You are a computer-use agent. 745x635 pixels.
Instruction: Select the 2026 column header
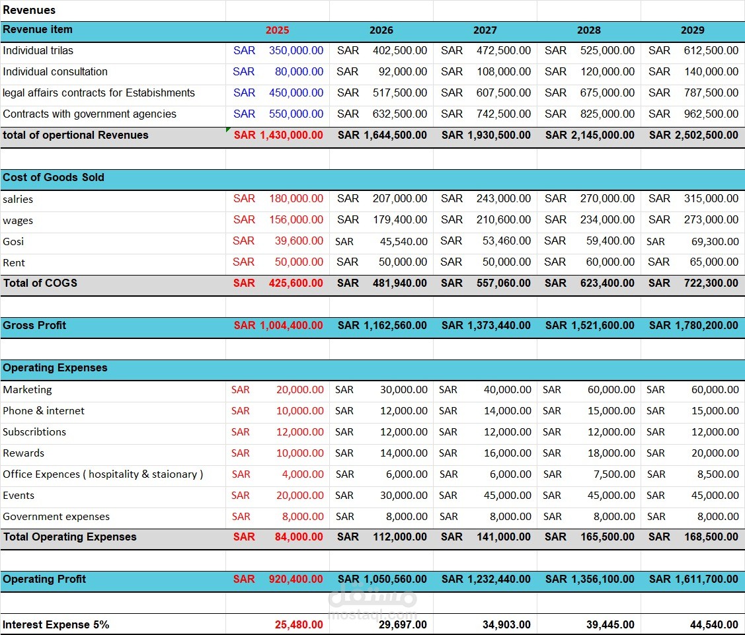click(381, 30)
